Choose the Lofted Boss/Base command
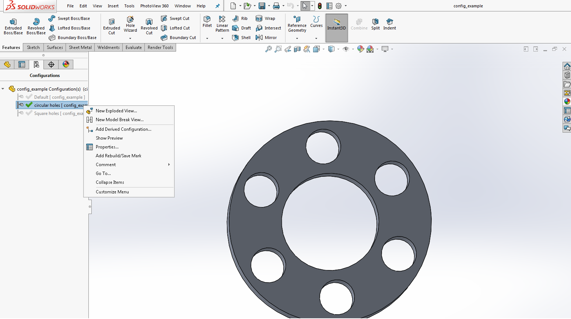The height and width of the screenshot is (319, 571). click(69, 28)
